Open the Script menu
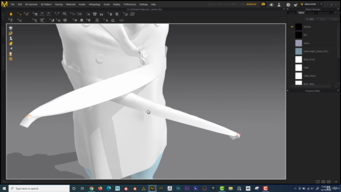Viewport: 341px width, 192px height. (107, 4)
